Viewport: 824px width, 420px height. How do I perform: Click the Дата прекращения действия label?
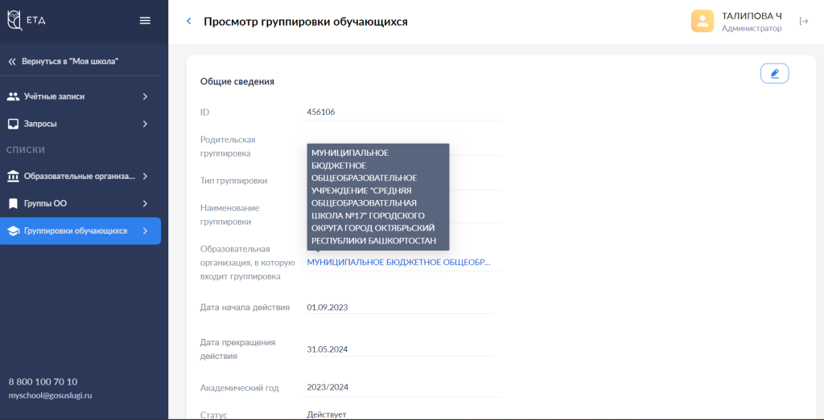coord(238,349)
